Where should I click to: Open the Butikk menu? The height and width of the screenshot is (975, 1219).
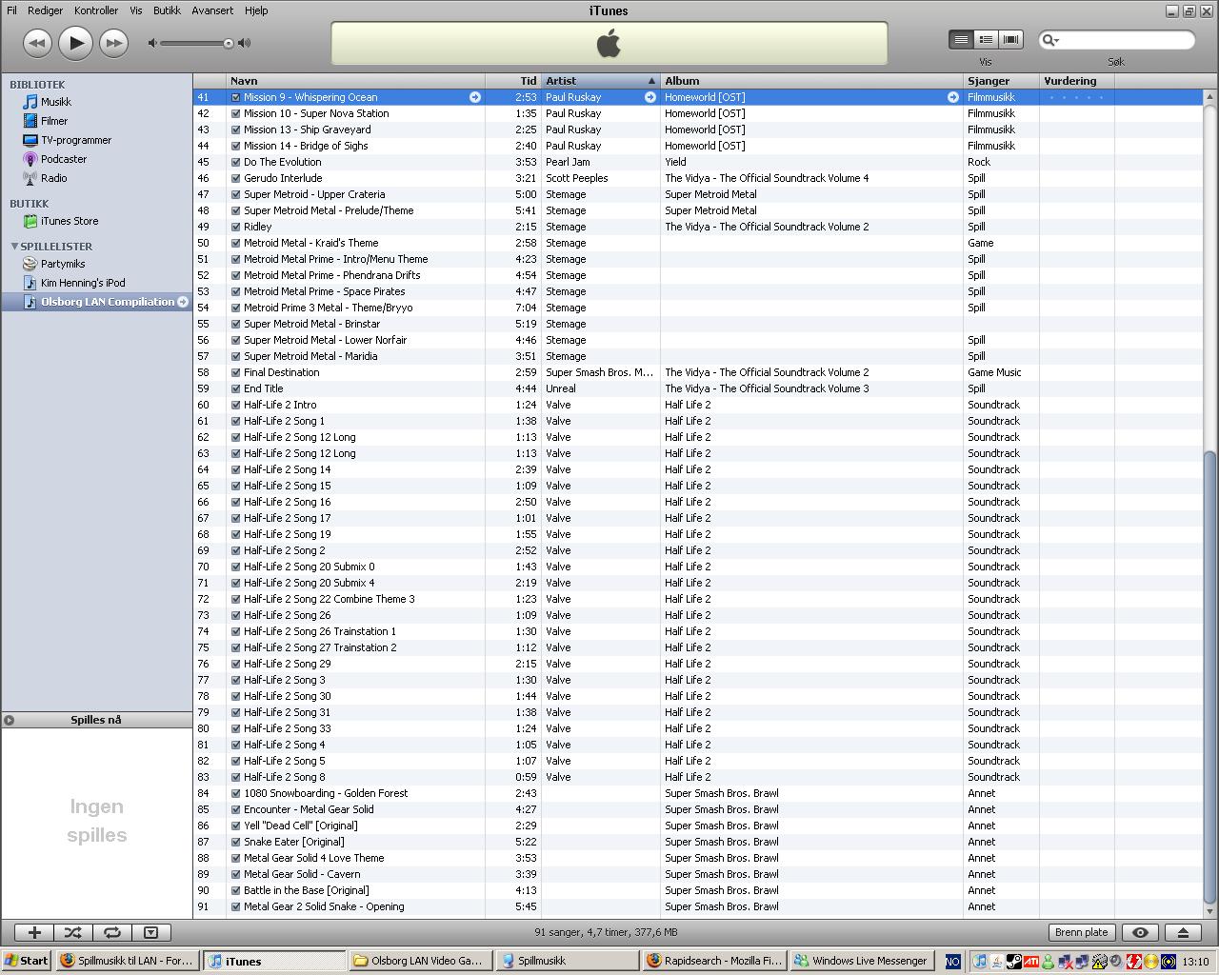pyautogui.click(x=167, y=10)
